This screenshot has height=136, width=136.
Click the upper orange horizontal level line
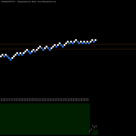coord(68,44)
